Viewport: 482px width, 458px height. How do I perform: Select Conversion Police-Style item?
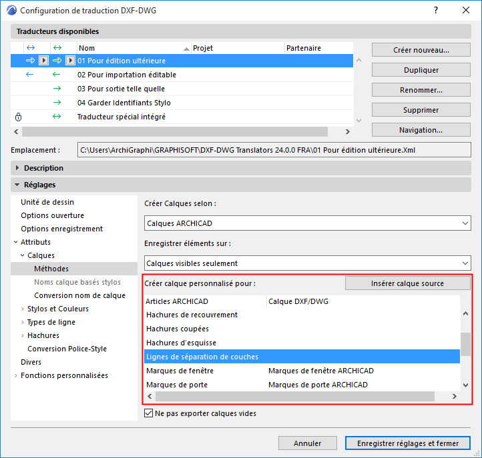tap(67, 349)
